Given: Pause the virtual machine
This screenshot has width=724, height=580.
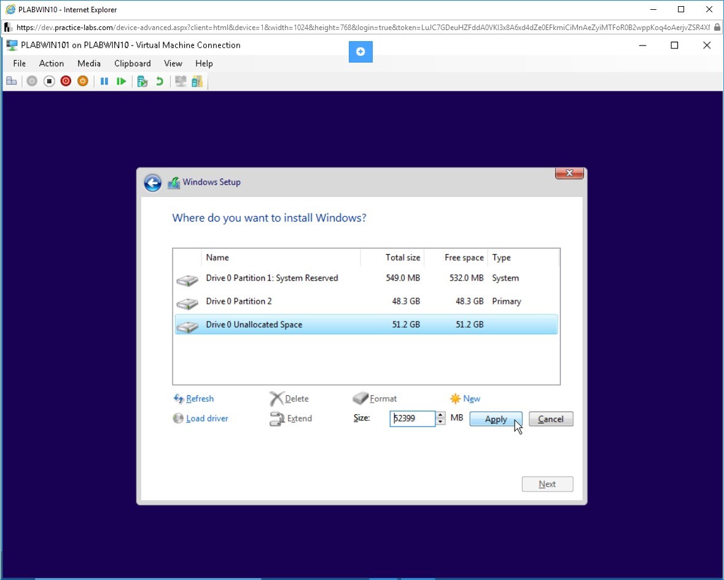Looking at the screenshot, I should coord(104,82).
